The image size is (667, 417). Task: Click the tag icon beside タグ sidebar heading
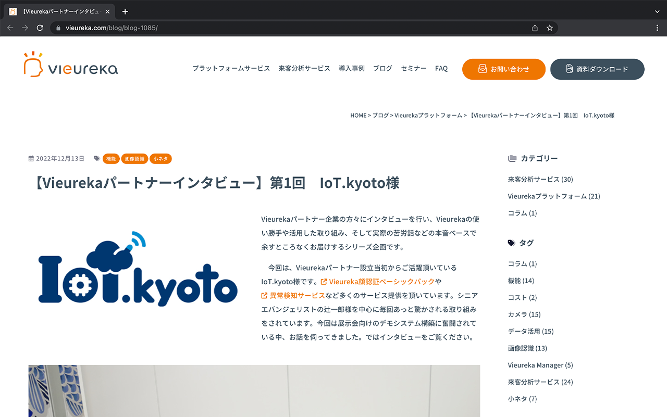point(511,243)
